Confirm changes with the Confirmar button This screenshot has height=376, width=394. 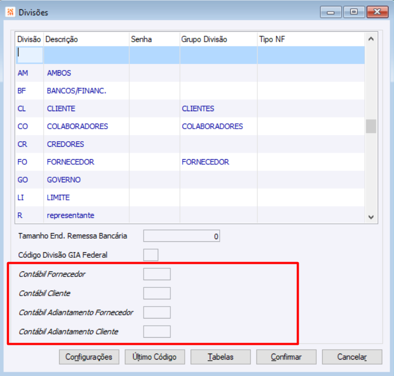pyautogui.click(x=286, y=357)
